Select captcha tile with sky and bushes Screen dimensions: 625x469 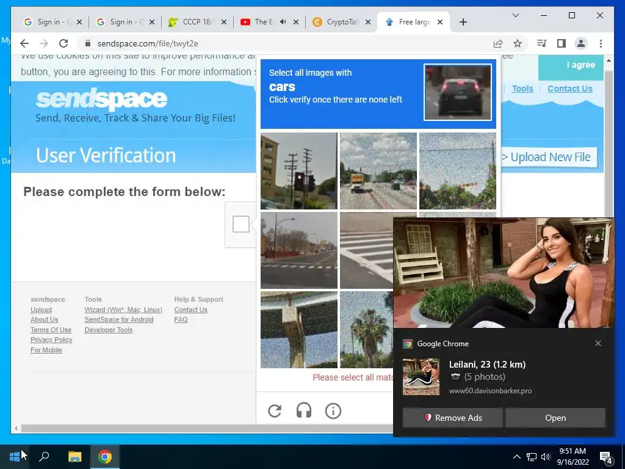pyautogui.click(x=458, y=171)
